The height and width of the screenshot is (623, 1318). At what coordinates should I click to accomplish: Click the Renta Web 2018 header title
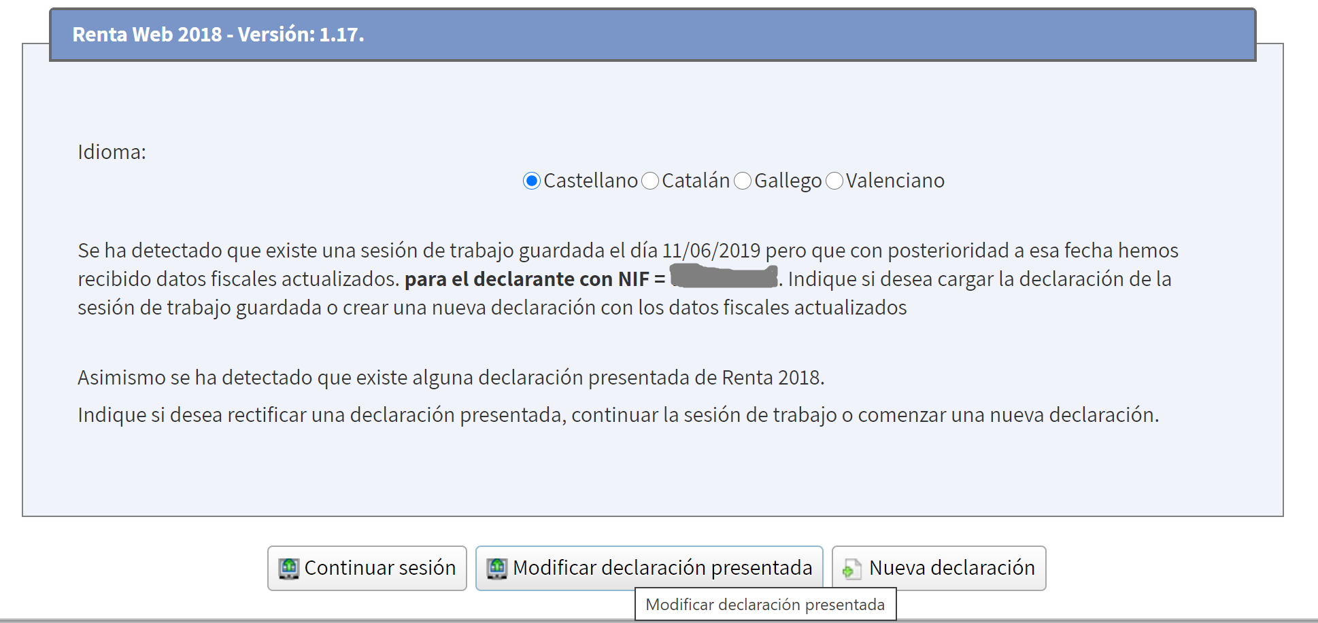[218, 35]
